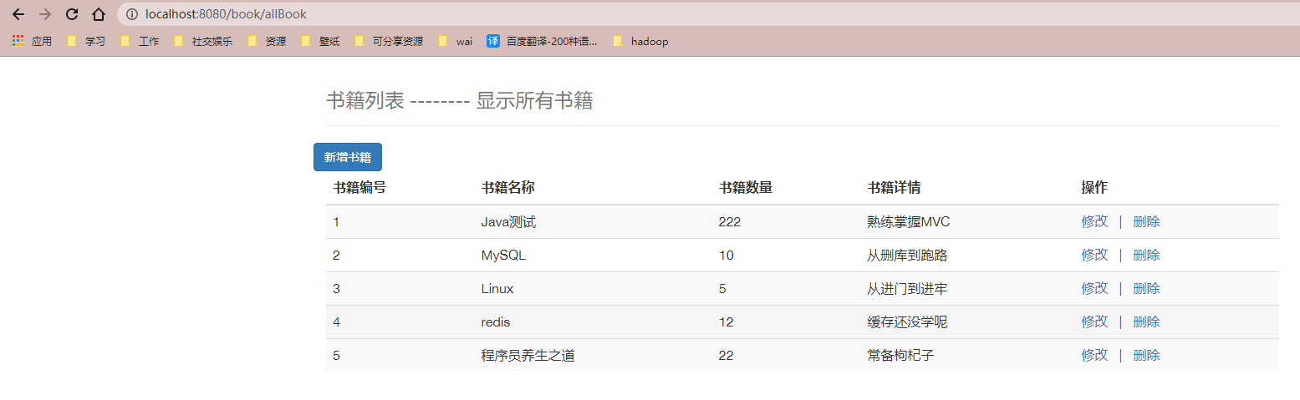Click the browser forward arrow

(45, 14)
